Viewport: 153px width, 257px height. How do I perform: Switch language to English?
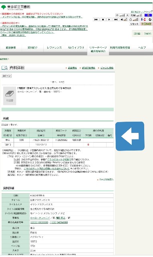148,33
